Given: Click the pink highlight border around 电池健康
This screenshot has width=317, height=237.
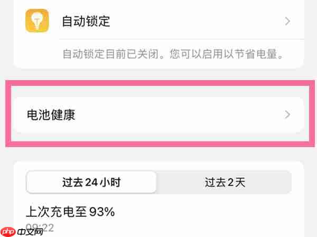Looking at the screenshot, I should [160, 83].
